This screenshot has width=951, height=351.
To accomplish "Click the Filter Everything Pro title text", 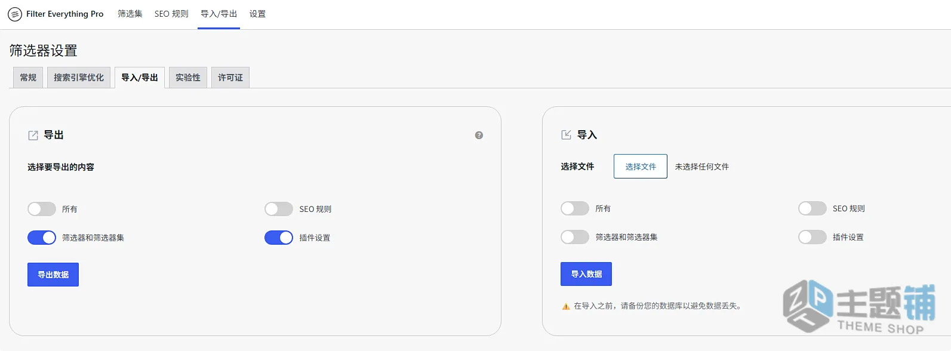I will 64,14.
